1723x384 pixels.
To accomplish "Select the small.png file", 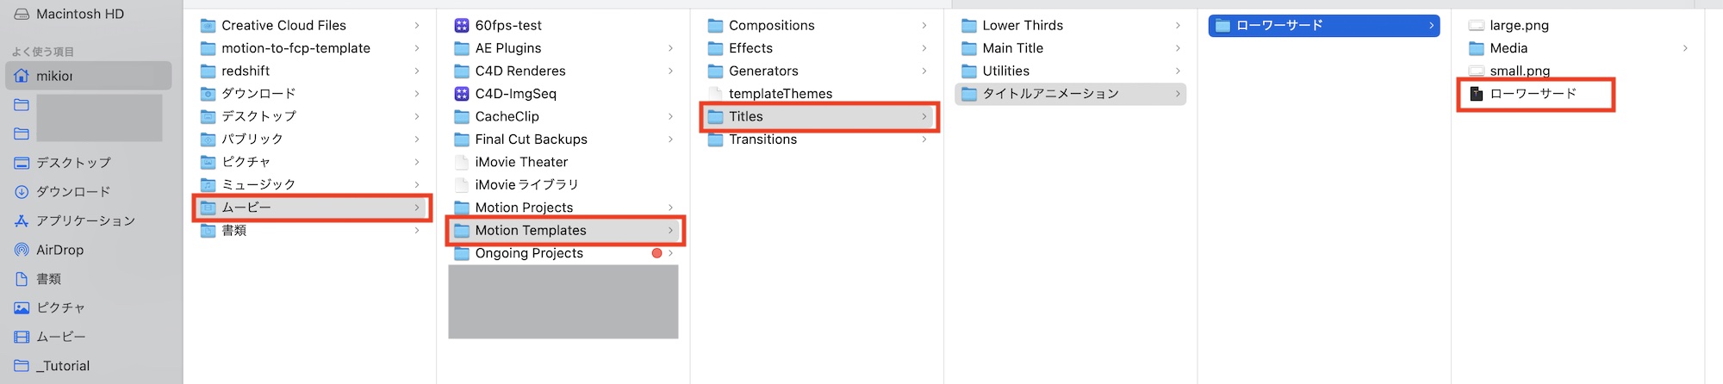I will [1520, 71].
